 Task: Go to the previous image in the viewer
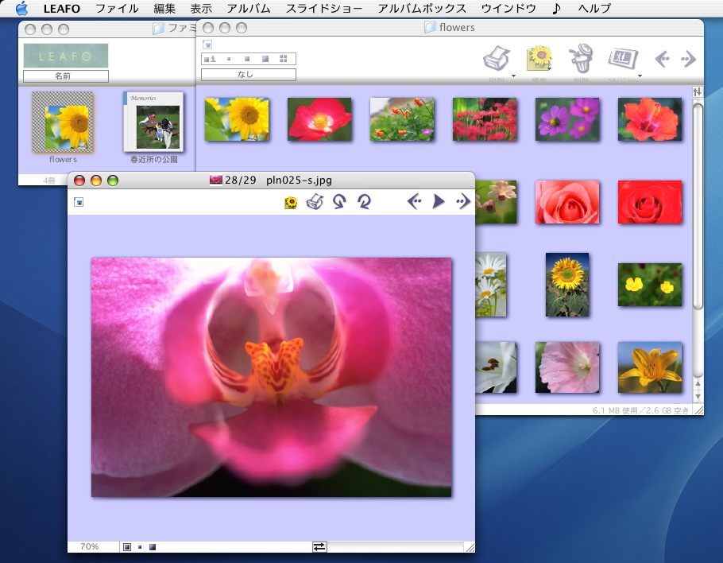[414, 202]
